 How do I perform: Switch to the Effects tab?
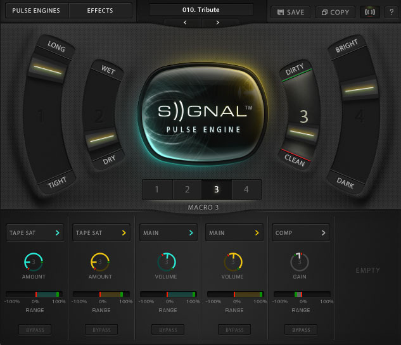100,11
